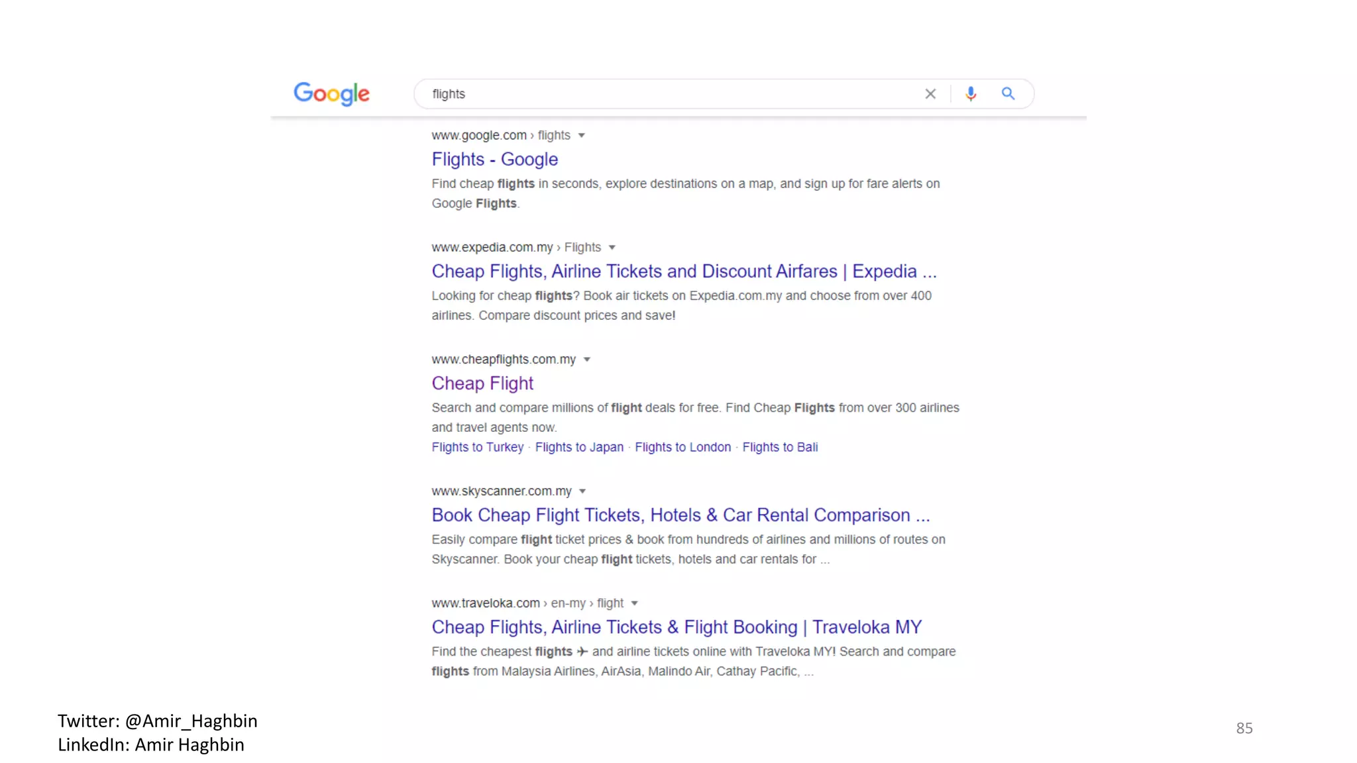Open the Skyscanner Book Cheap Flight Tickets result

click(x=680, y=515)
